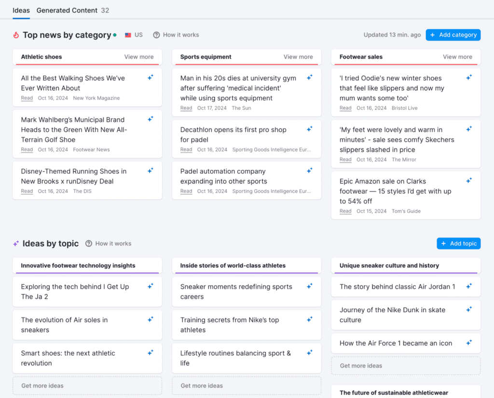Click sparkle icon beside Decathlon pro shop news
The image size is (494, 398).
pos(310,129)
